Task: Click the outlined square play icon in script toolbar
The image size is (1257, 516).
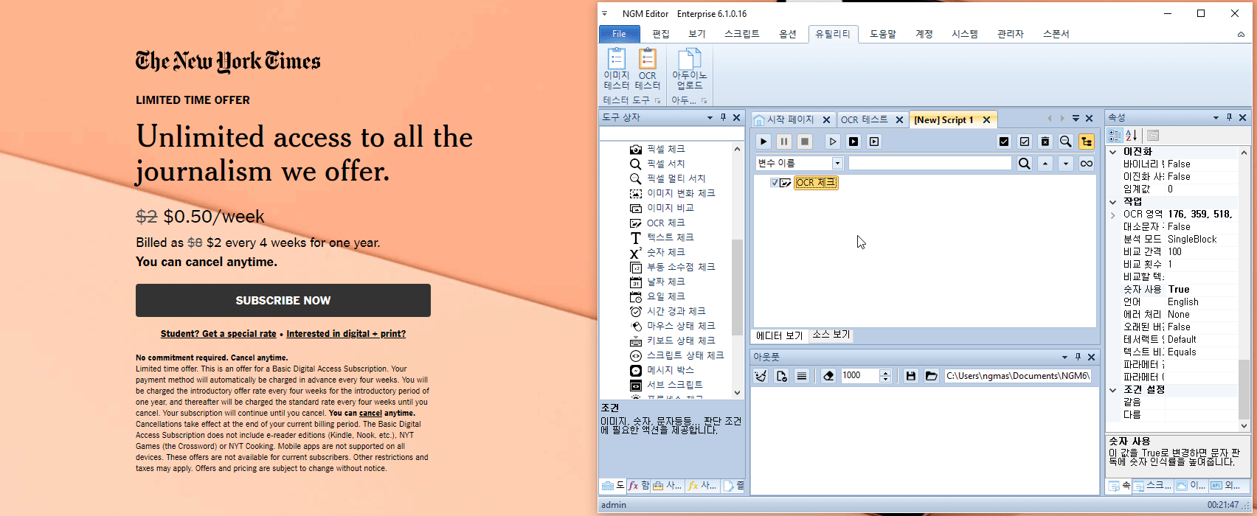Action: 874,142
